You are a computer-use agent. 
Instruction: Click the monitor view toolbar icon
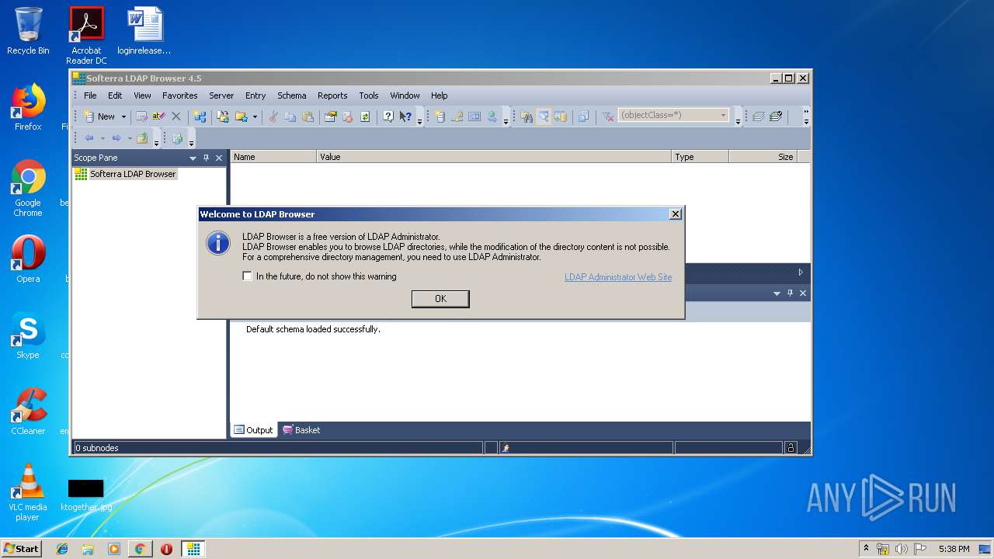(474, 116)
